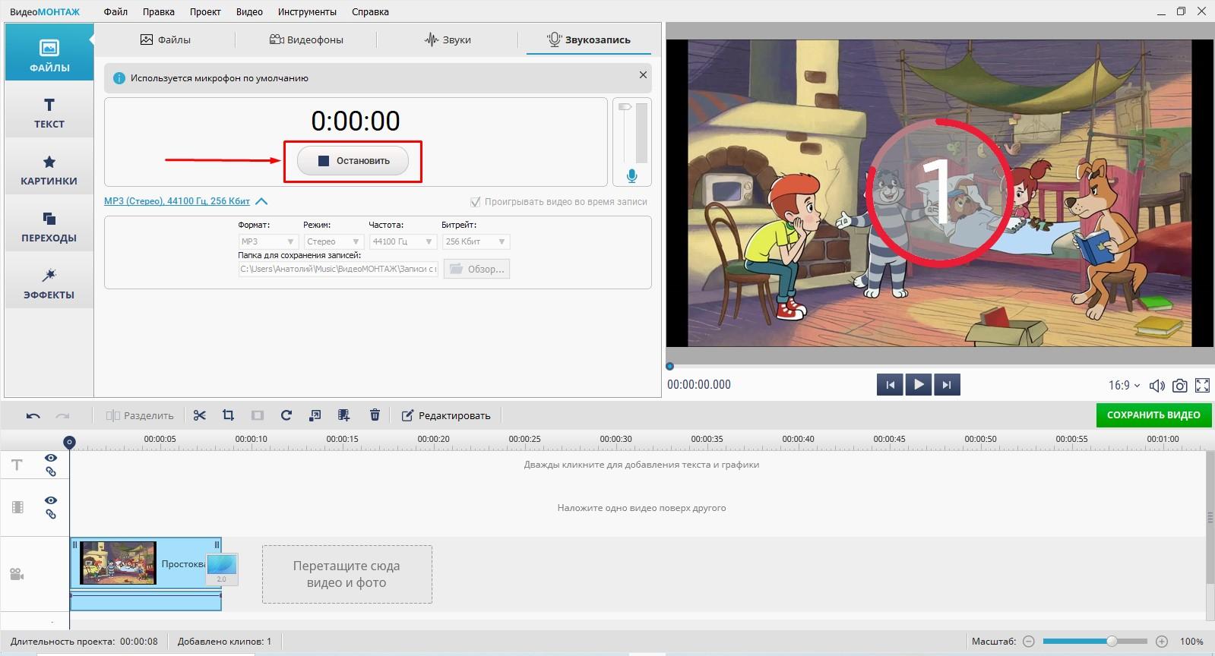Open the Формат MP3 dropdown
Viewport: 1215px width, 656px height.
click(x=267, y=241)
